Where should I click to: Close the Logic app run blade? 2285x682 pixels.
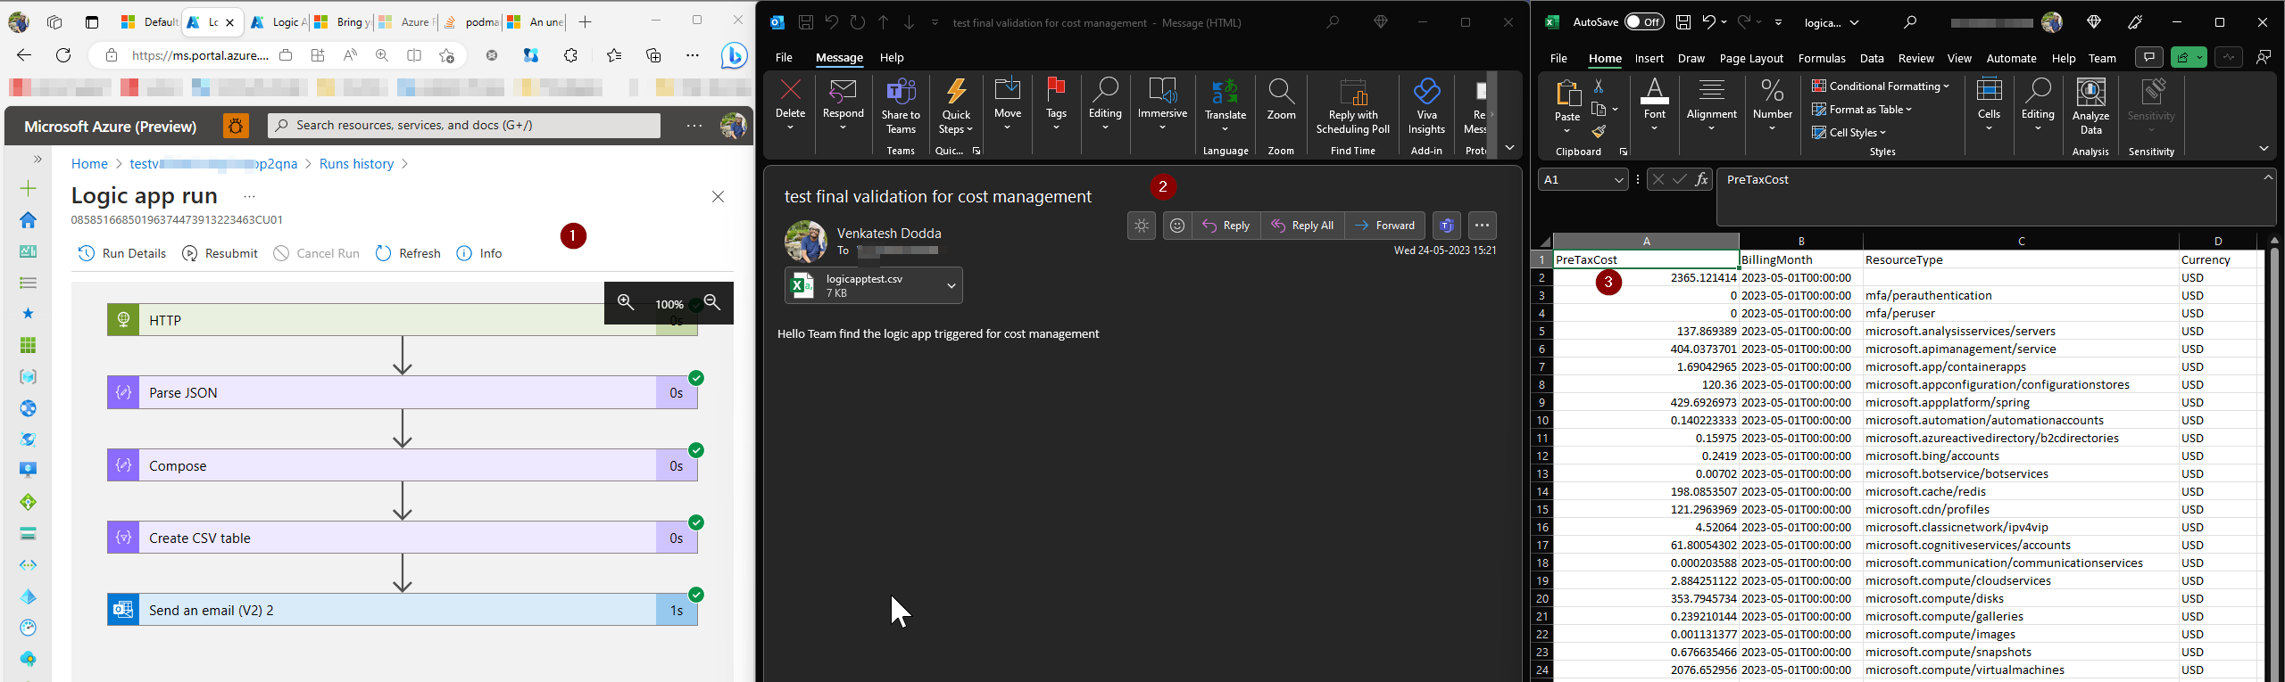pyautogui.click(x=718, y=196)
